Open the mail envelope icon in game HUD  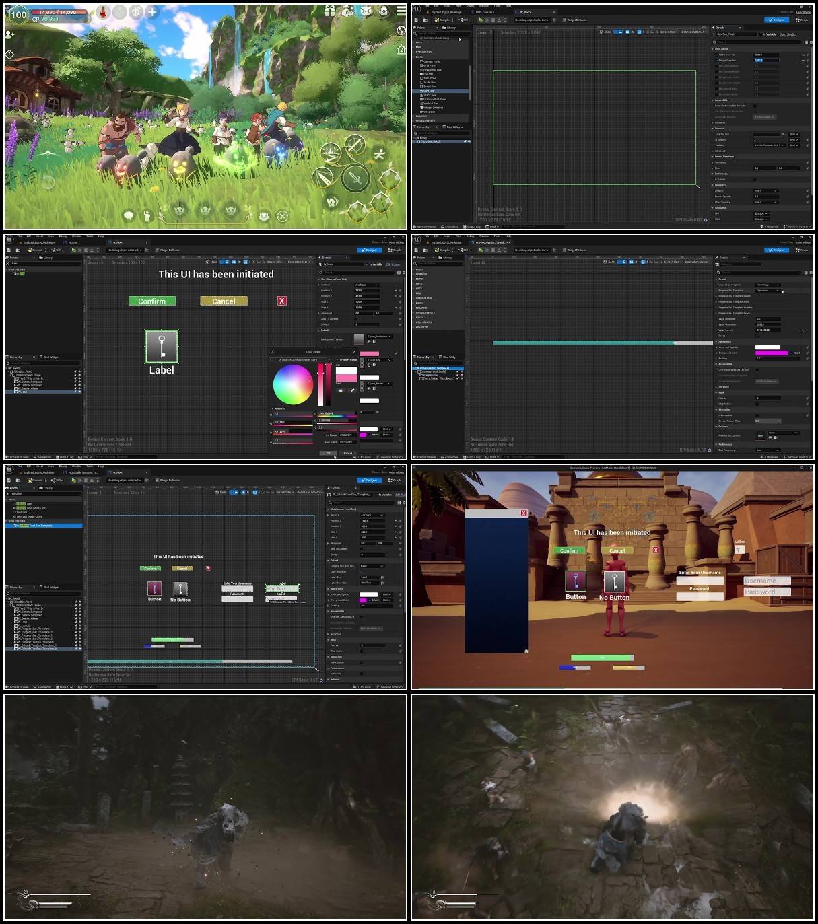366,11
